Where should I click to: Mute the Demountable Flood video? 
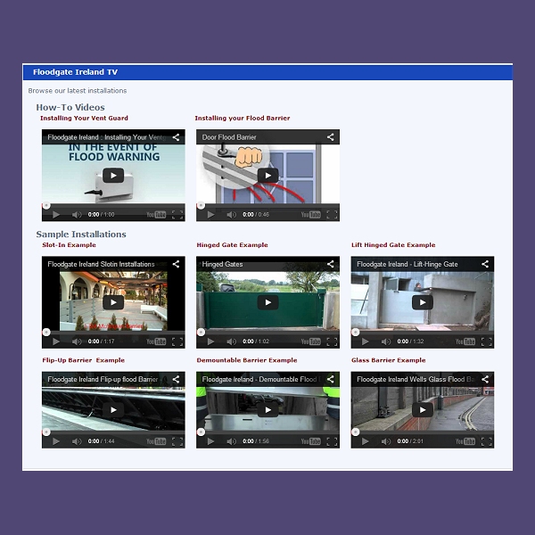click(231, 441)
